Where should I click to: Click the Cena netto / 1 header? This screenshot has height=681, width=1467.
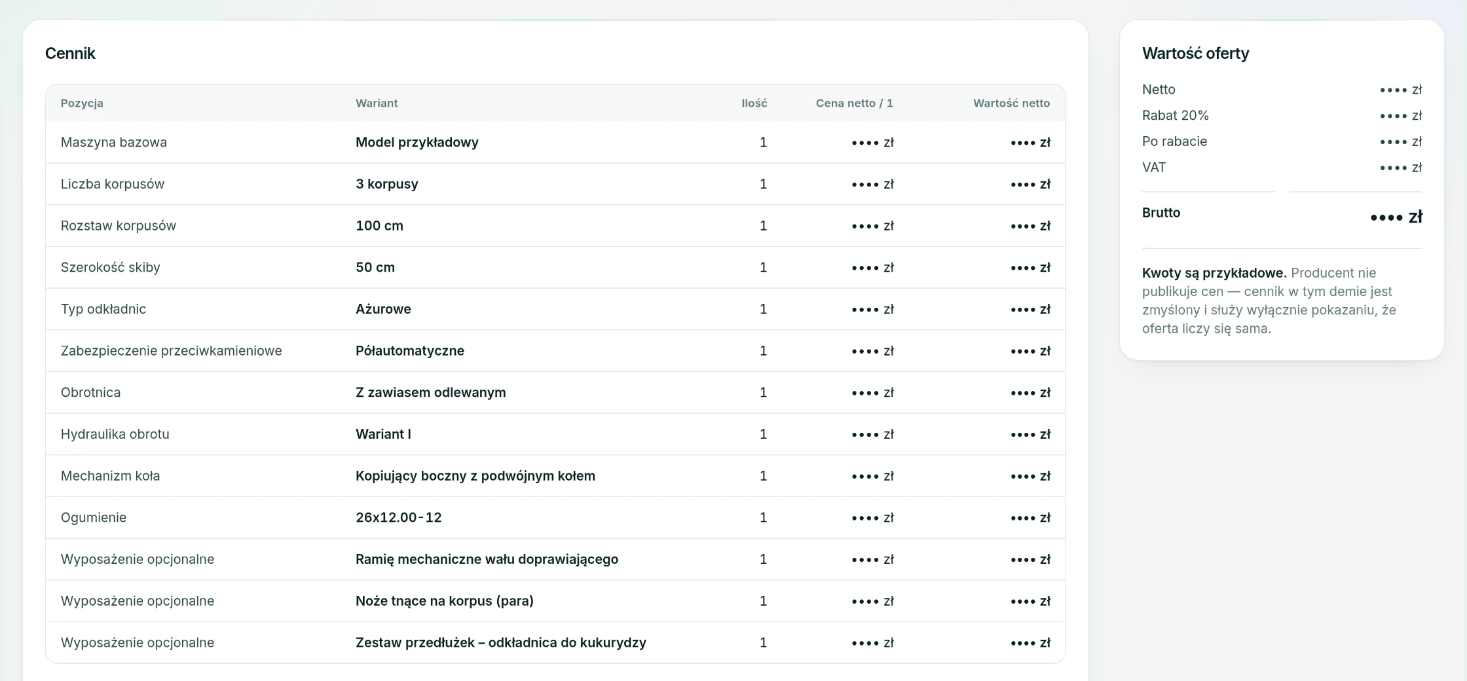click(x=855, y=103)
